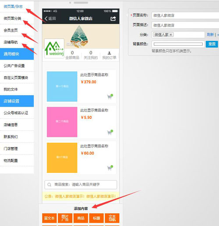The image size is (219, 226).
Task: Open 店铺信息 in the sidebar
Action: point(11,125)
